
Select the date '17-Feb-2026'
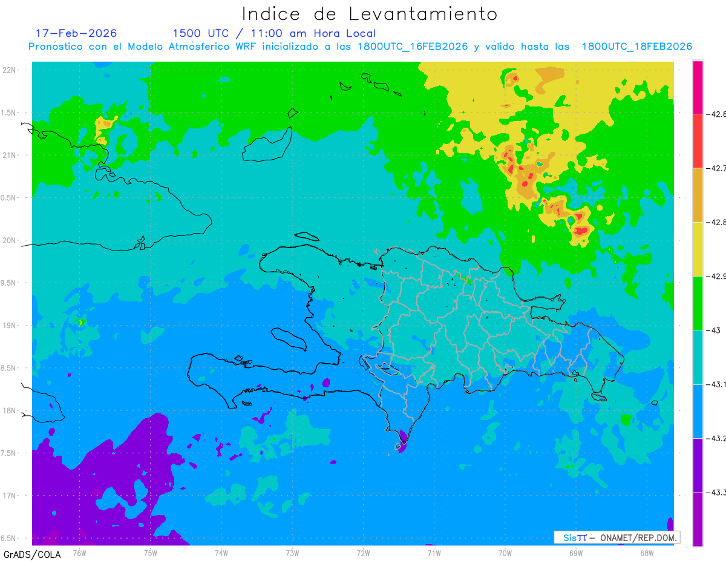click(76, 33)
